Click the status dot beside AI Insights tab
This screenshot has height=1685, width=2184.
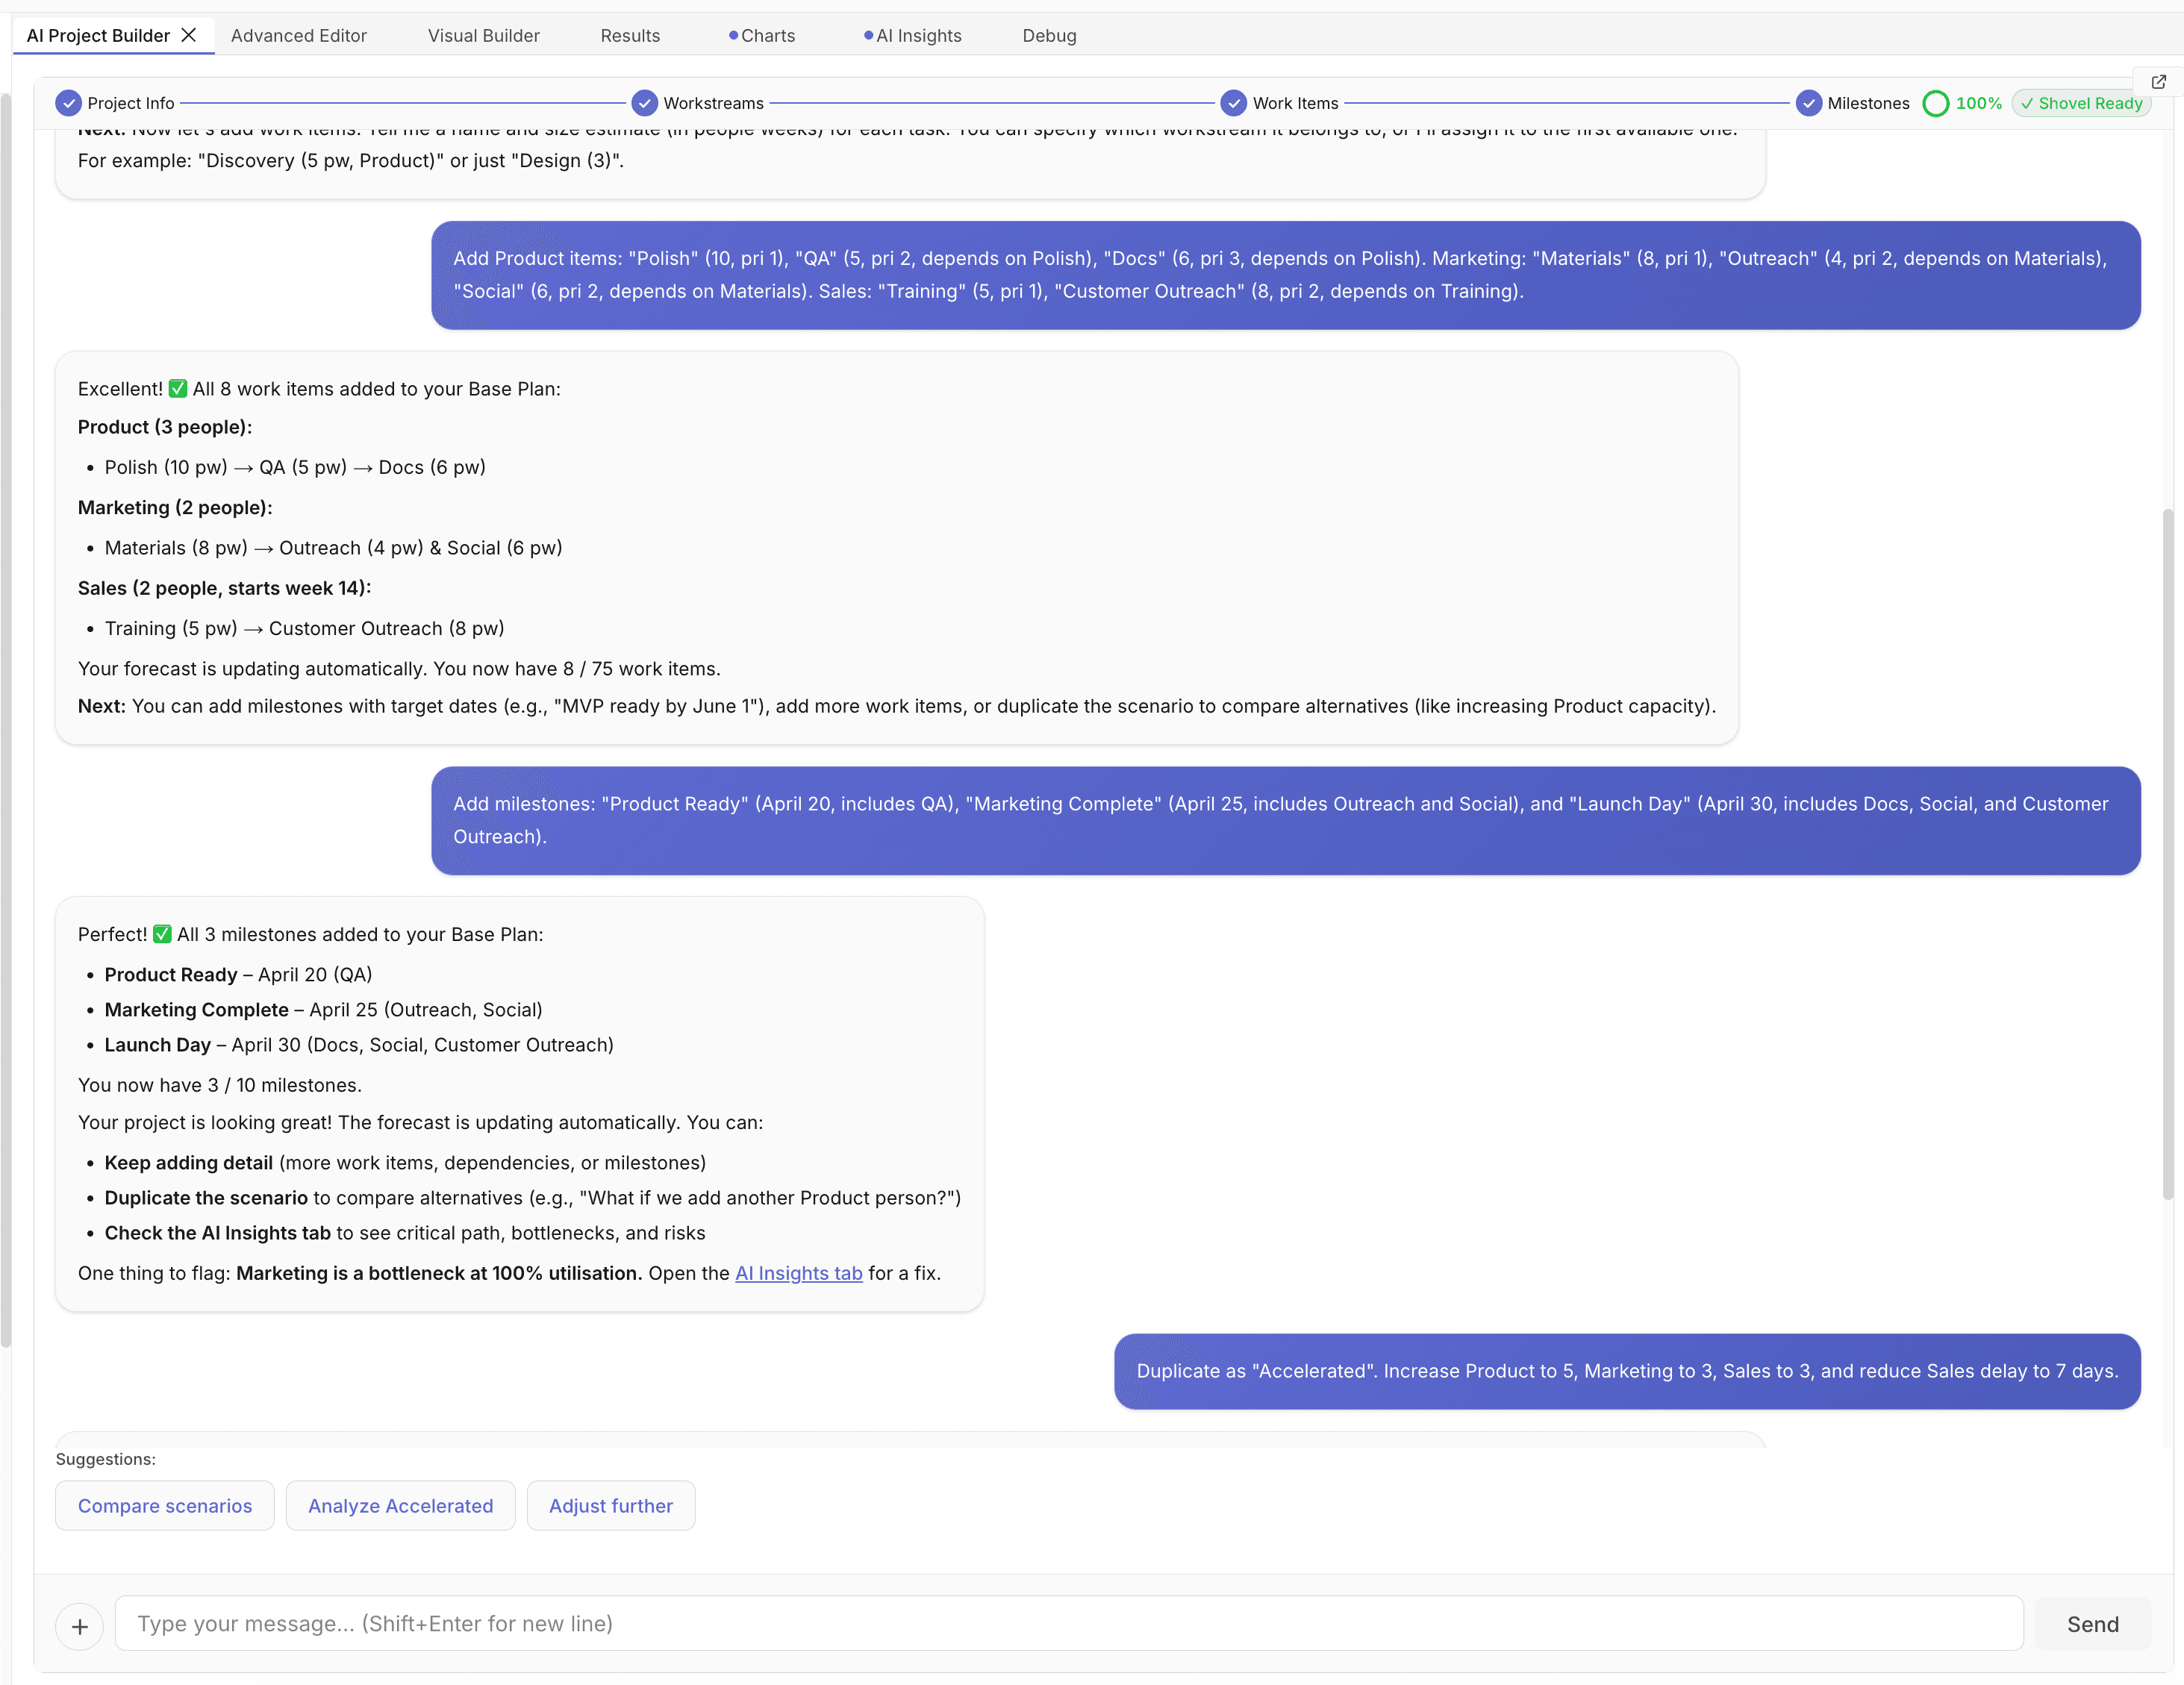tap(867, 35)
